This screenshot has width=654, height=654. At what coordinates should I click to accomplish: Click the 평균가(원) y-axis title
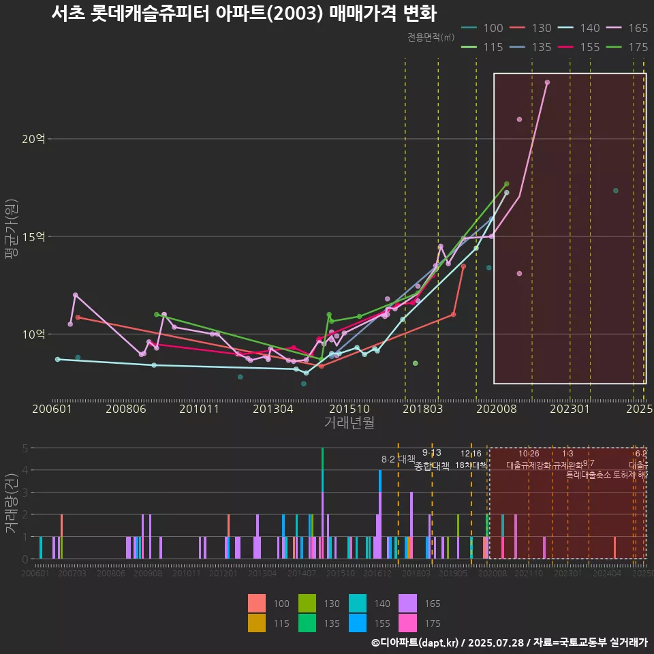(11, 229)
